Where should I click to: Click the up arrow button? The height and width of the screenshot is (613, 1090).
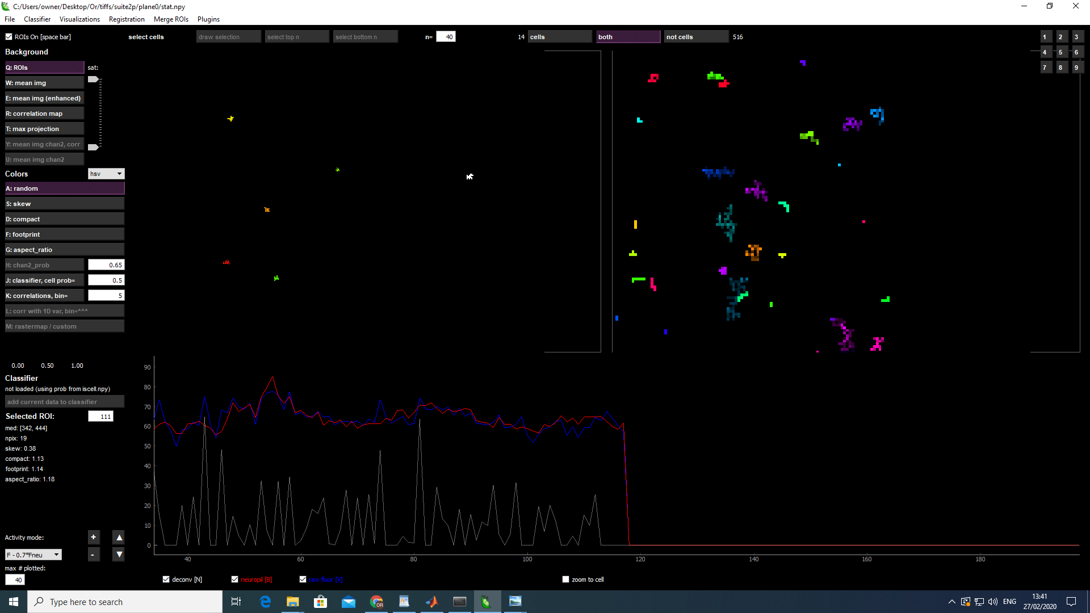pyautogui.click(x=119, y=537)
